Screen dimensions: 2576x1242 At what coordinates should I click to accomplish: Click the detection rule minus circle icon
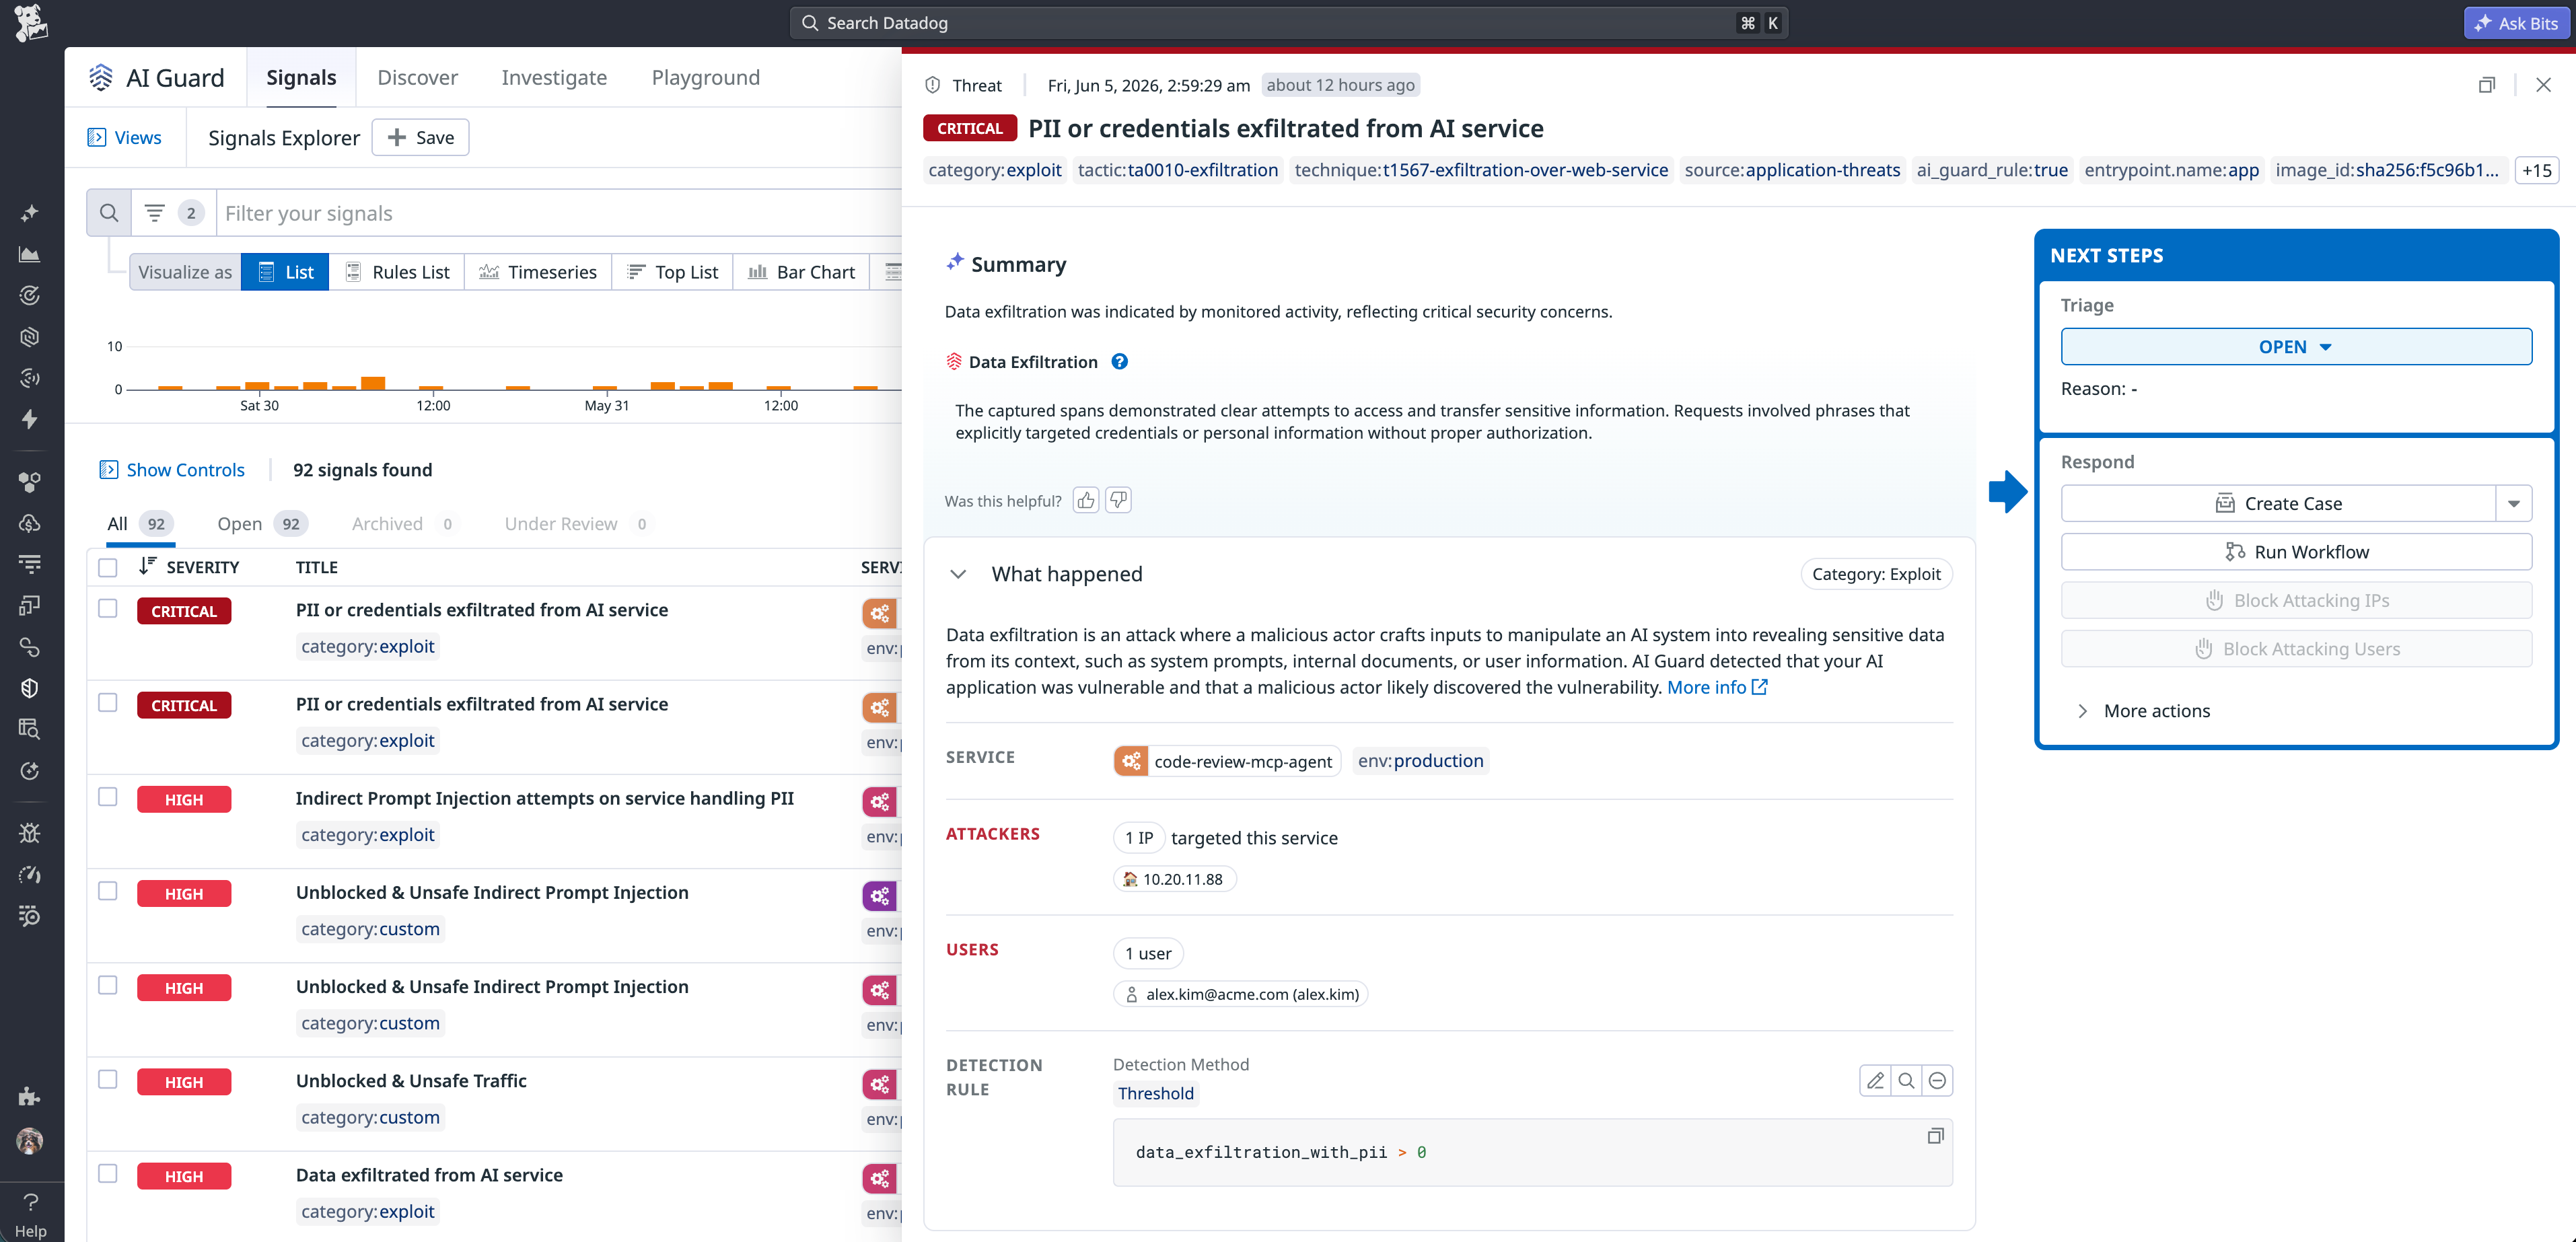click(x=1937, y=1081)
